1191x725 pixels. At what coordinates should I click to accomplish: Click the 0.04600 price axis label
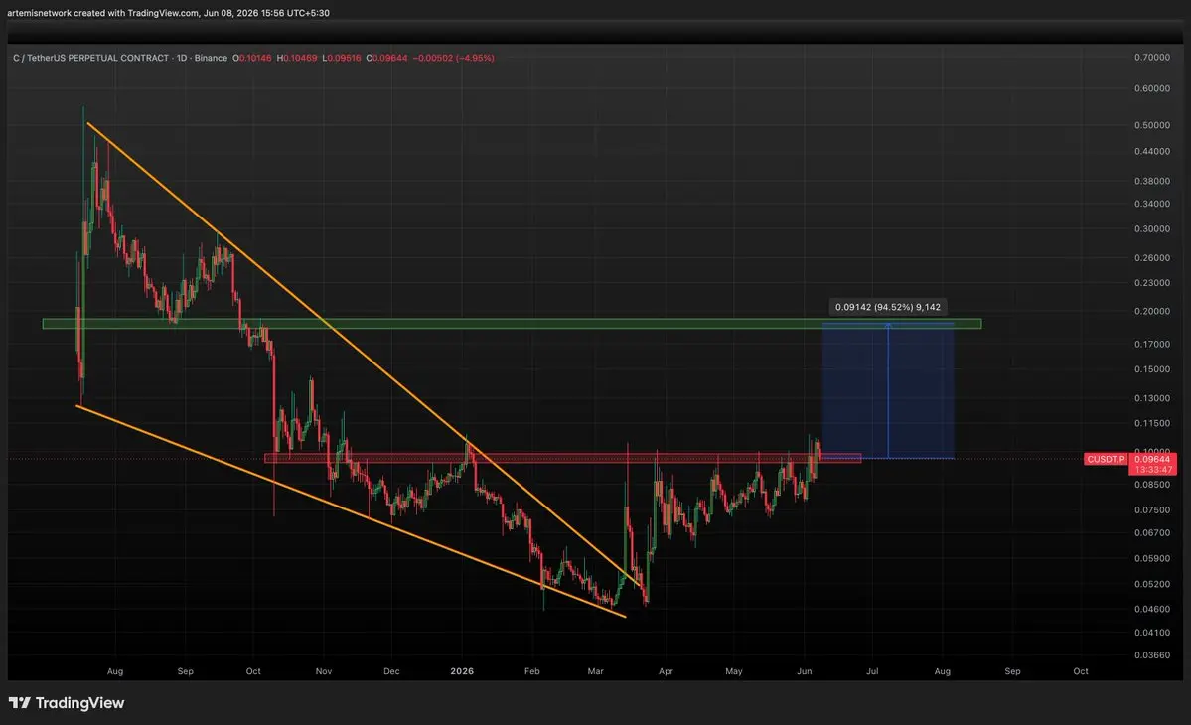click(x=1151, y=610)
